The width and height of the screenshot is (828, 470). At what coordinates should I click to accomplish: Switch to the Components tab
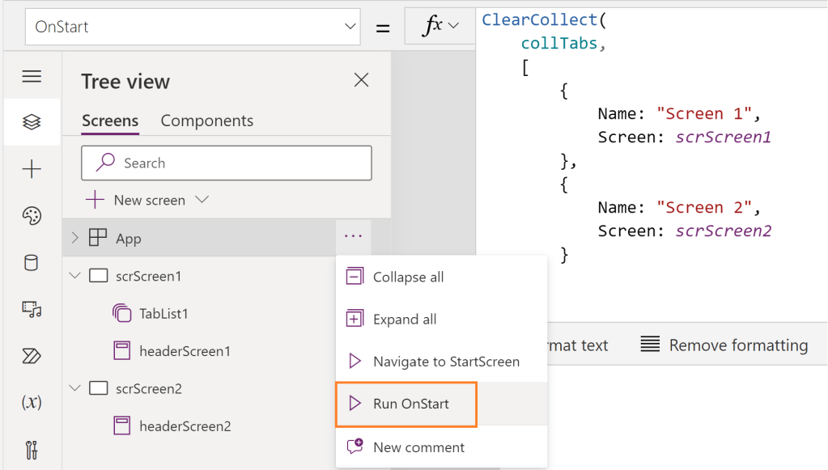[x=206, y=121]
